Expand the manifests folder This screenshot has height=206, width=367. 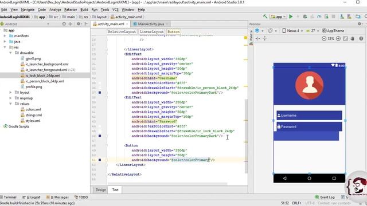[5, 35]
